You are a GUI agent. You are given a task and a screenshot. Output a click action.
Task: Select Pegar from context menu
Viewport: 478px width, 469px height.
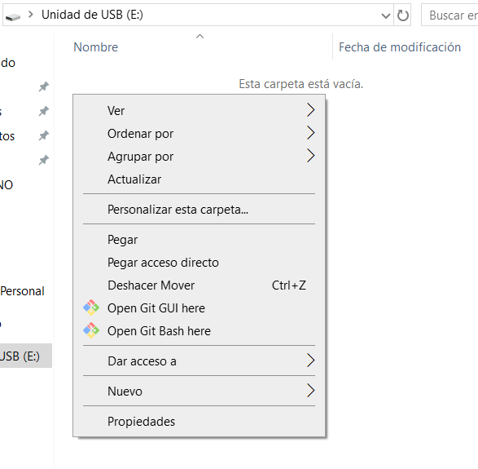199,240
